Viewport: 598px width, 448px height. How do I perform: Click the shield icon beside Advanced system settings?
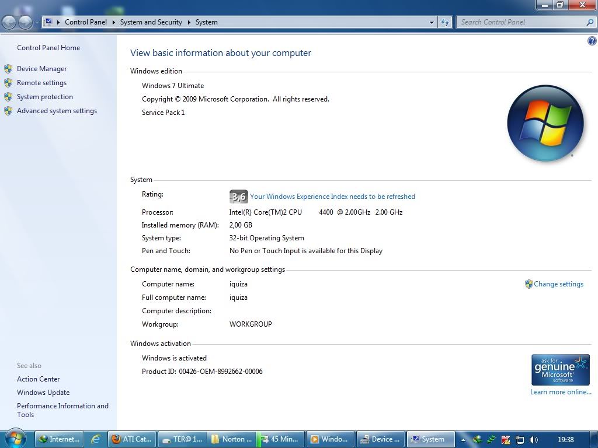(8, 111)
